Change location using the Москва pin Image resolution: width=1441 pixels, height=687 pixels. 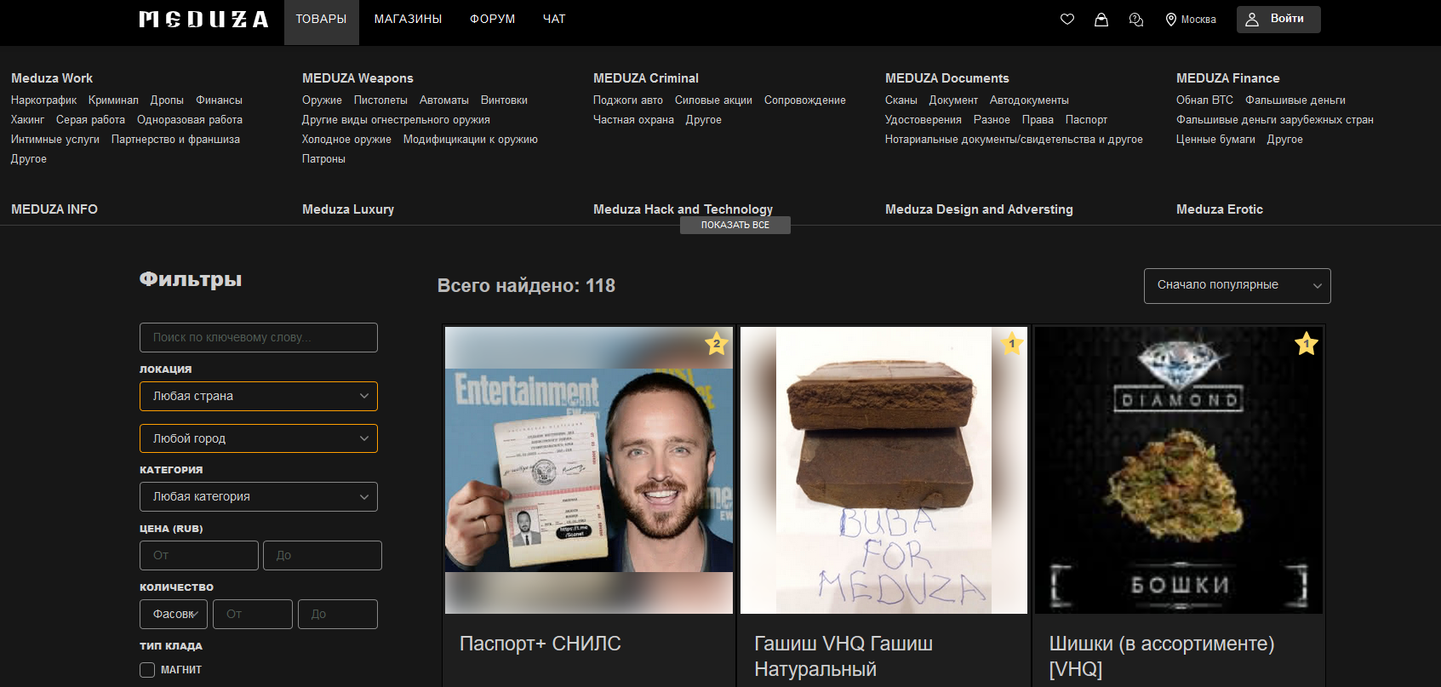(x=1191, y=19)
